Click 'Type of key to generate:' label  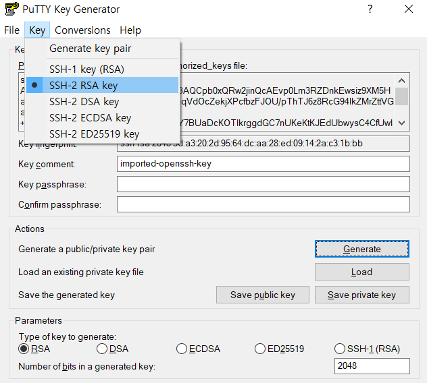click(x=68, y=336)
